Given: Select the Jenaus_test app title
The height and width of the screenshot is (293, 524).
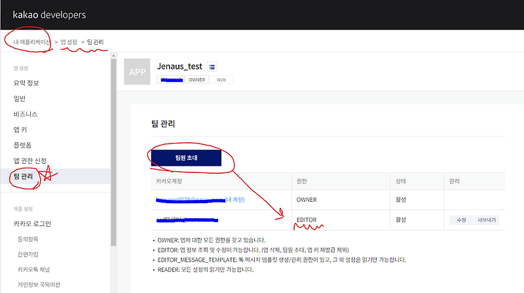Looking at the screenshot, I should coord(179,66).
